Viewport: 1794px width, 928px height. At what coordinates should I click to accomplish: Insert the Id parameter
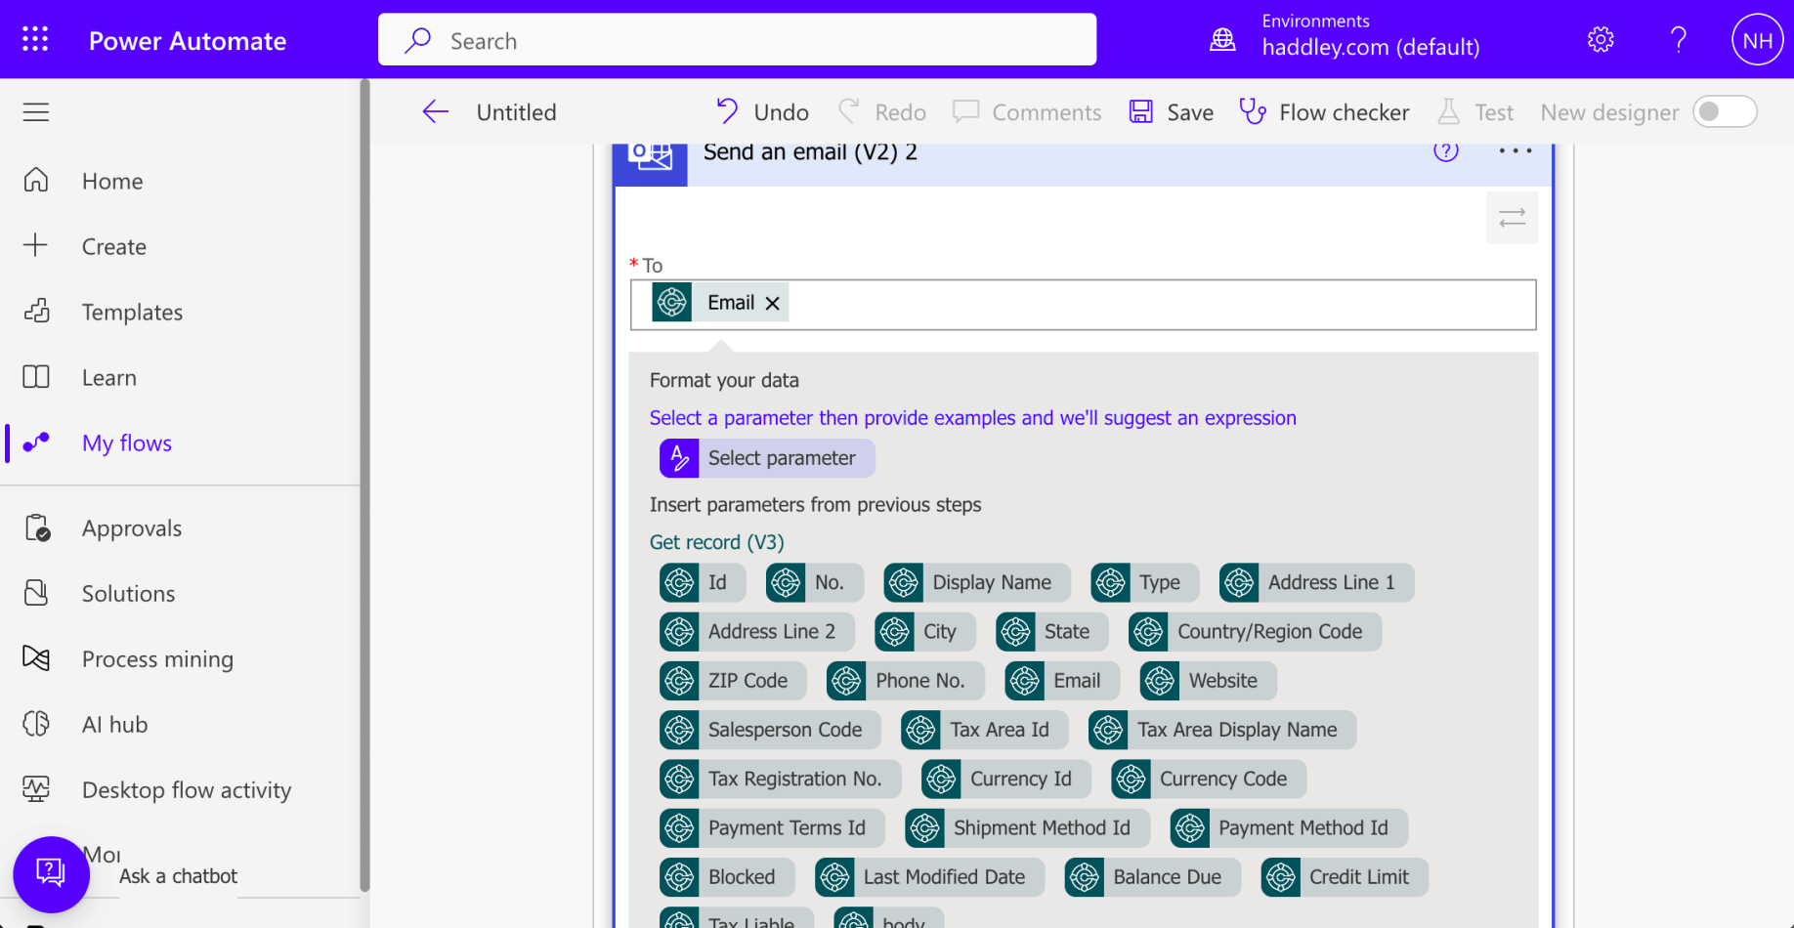coord(703,582)
